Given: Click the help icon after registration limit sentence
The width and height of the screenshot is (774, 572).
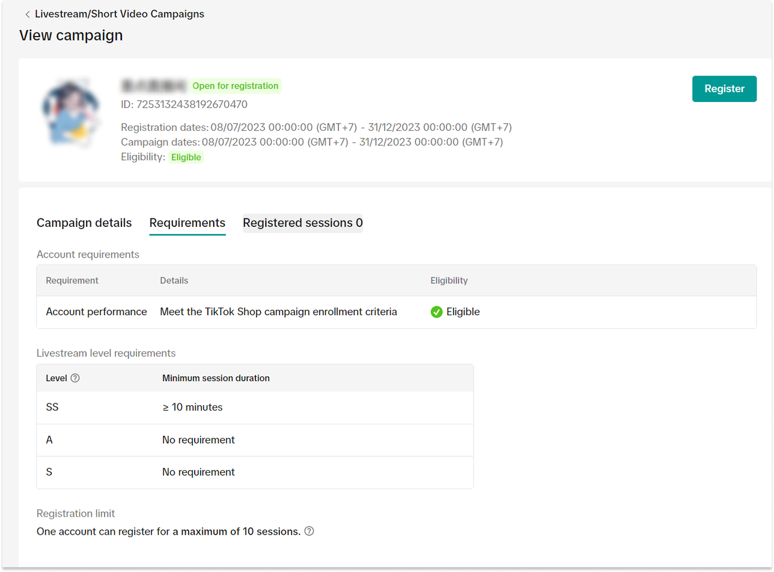Looking at the screenshot, I should (x=309, y=531).
